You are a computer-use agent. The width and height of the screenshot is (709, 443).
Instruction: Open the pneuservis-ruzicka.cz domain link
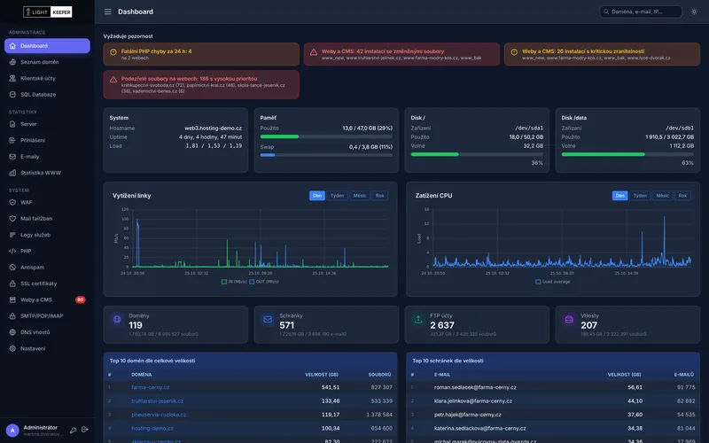pos(159,415)
